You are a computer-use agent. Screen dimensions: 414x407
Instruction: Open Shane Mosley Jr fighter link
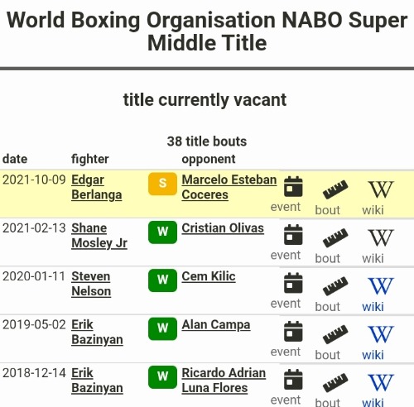(x=99, y=236)
